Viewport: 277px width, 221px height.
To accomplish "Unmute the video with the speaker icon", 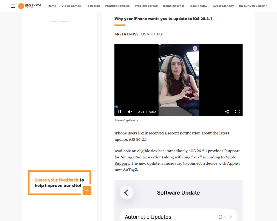I will (130, 111).
